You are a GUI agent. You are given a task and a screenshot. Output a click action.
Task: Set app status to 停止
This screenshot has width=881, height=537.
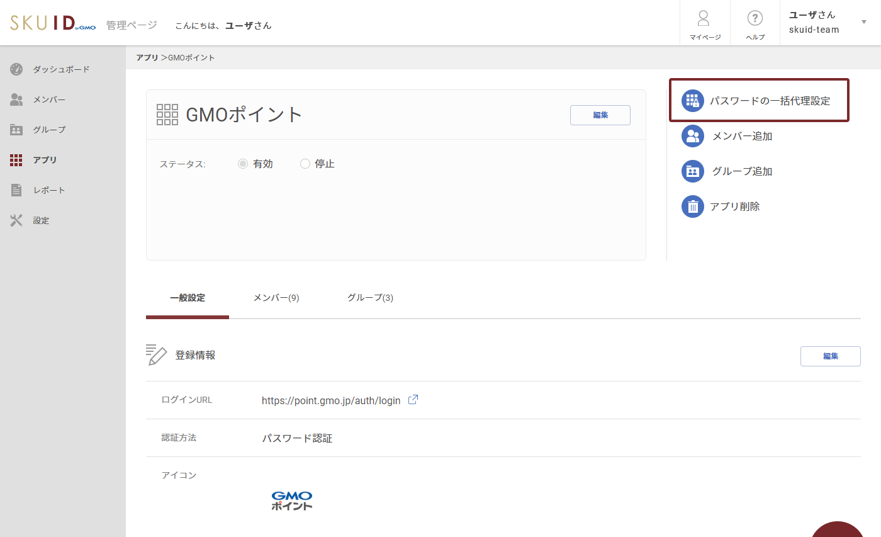click(305, 163)
